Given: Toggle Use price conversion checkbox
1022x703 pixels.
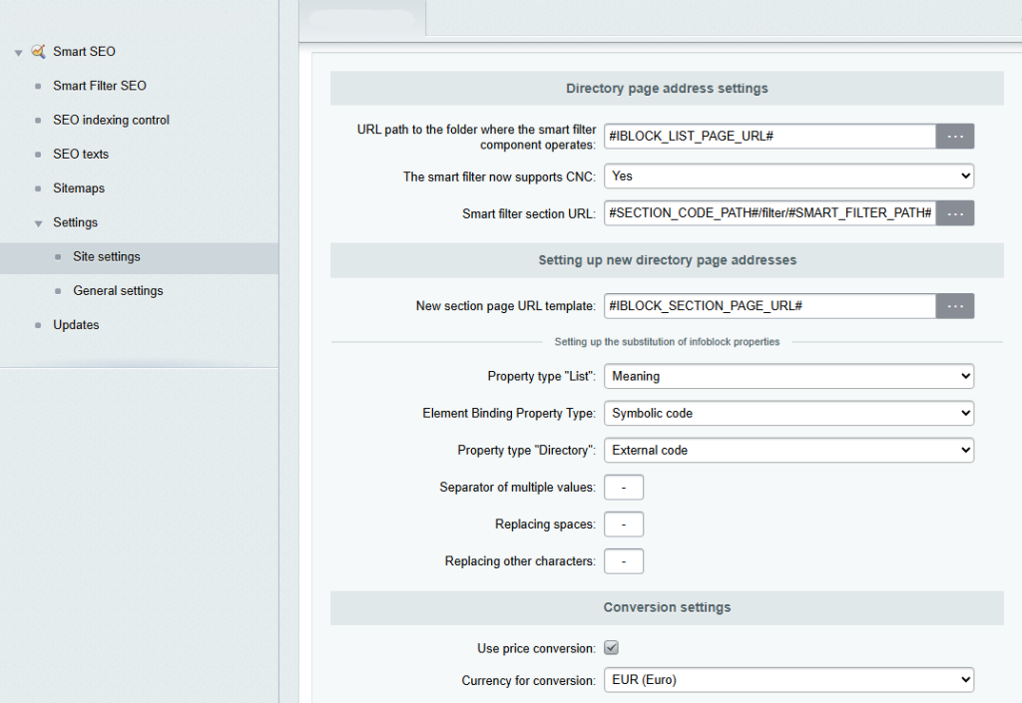Looking at the screenshot, I should click(x=612, y=648).
